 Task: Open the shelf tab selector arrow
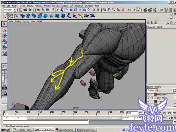pyautogui.click(x=5, y=17)
